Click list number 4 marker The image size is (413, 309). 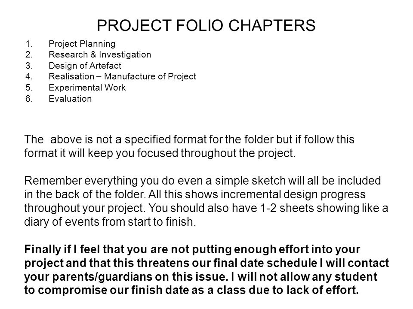click(29, 76)
